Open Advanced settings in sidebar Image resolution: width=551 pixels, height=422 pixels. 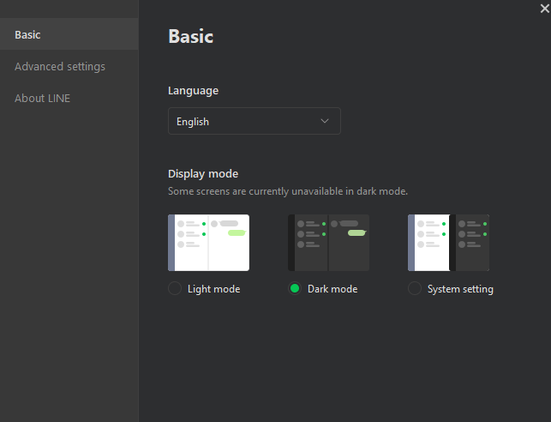[60, 66]
